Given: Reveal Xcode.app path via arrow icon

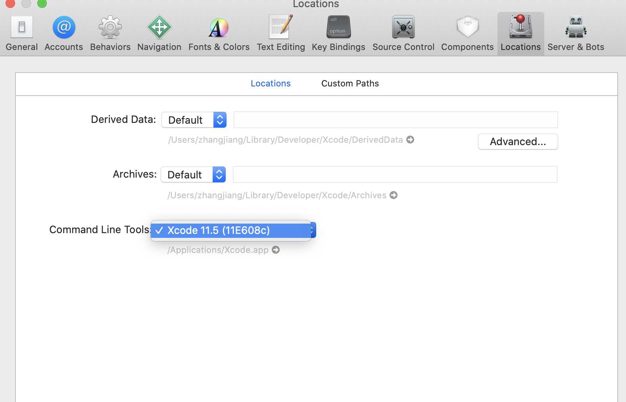Looking at the screenshot, I should pyautogui.click(x=276, y=250).
